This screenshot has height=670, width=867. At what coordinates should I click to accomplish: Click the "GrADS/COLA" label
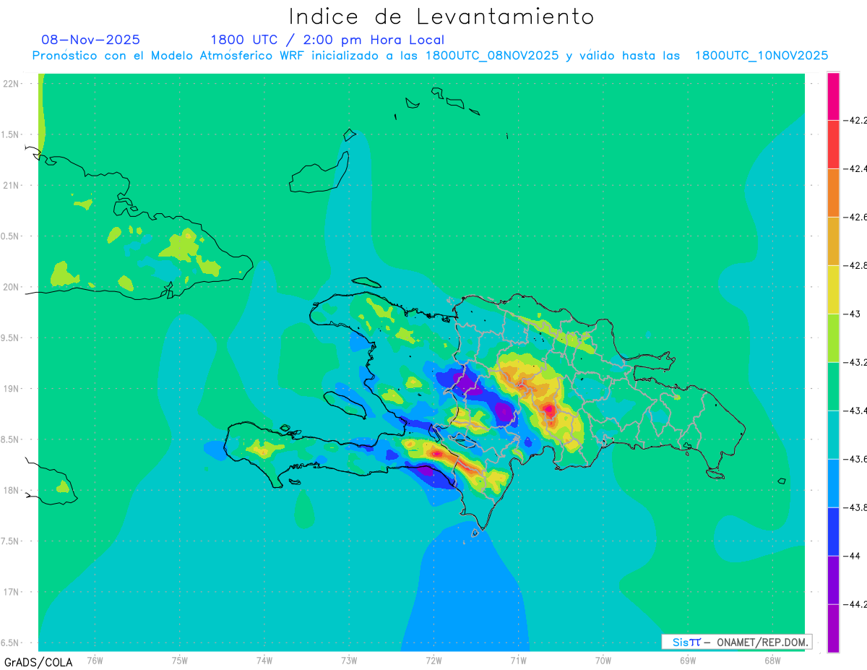[x=38, y=662]
